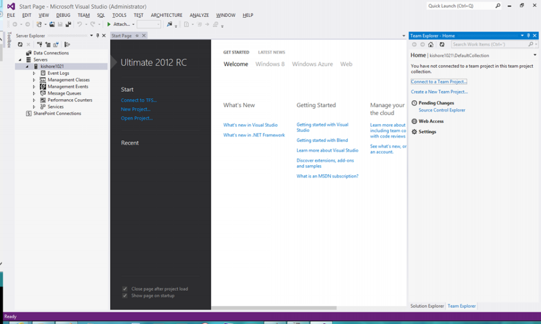541x324 pixels.
Task: Switch to Solution Explorer tab
Action: point(427,306)
